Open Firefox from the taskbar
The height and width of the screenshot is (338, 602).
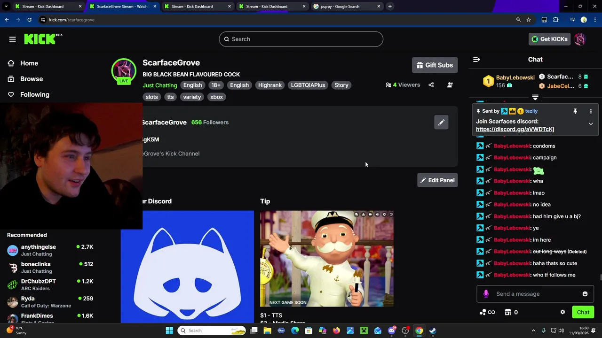(x=336, y=330)
